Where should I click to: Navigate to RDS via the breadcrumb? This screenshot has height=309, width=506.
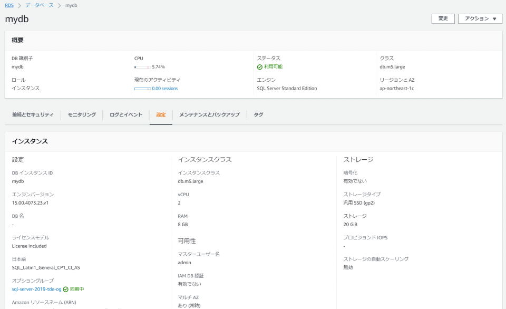click(8, 5)
